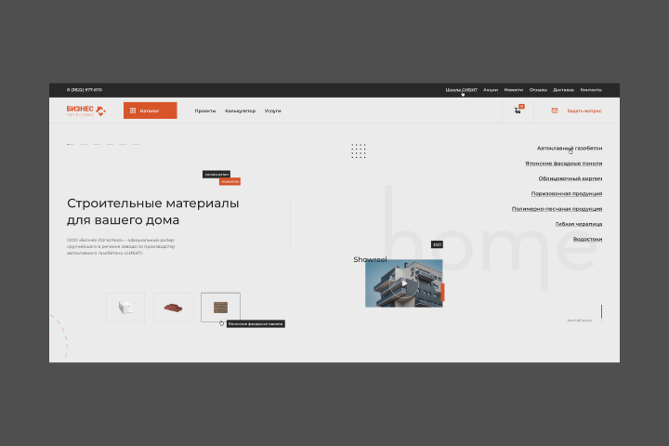Screen dimensions: 669x446
Task: Select the first orange slider indicator dash
Action: [71, 144]
